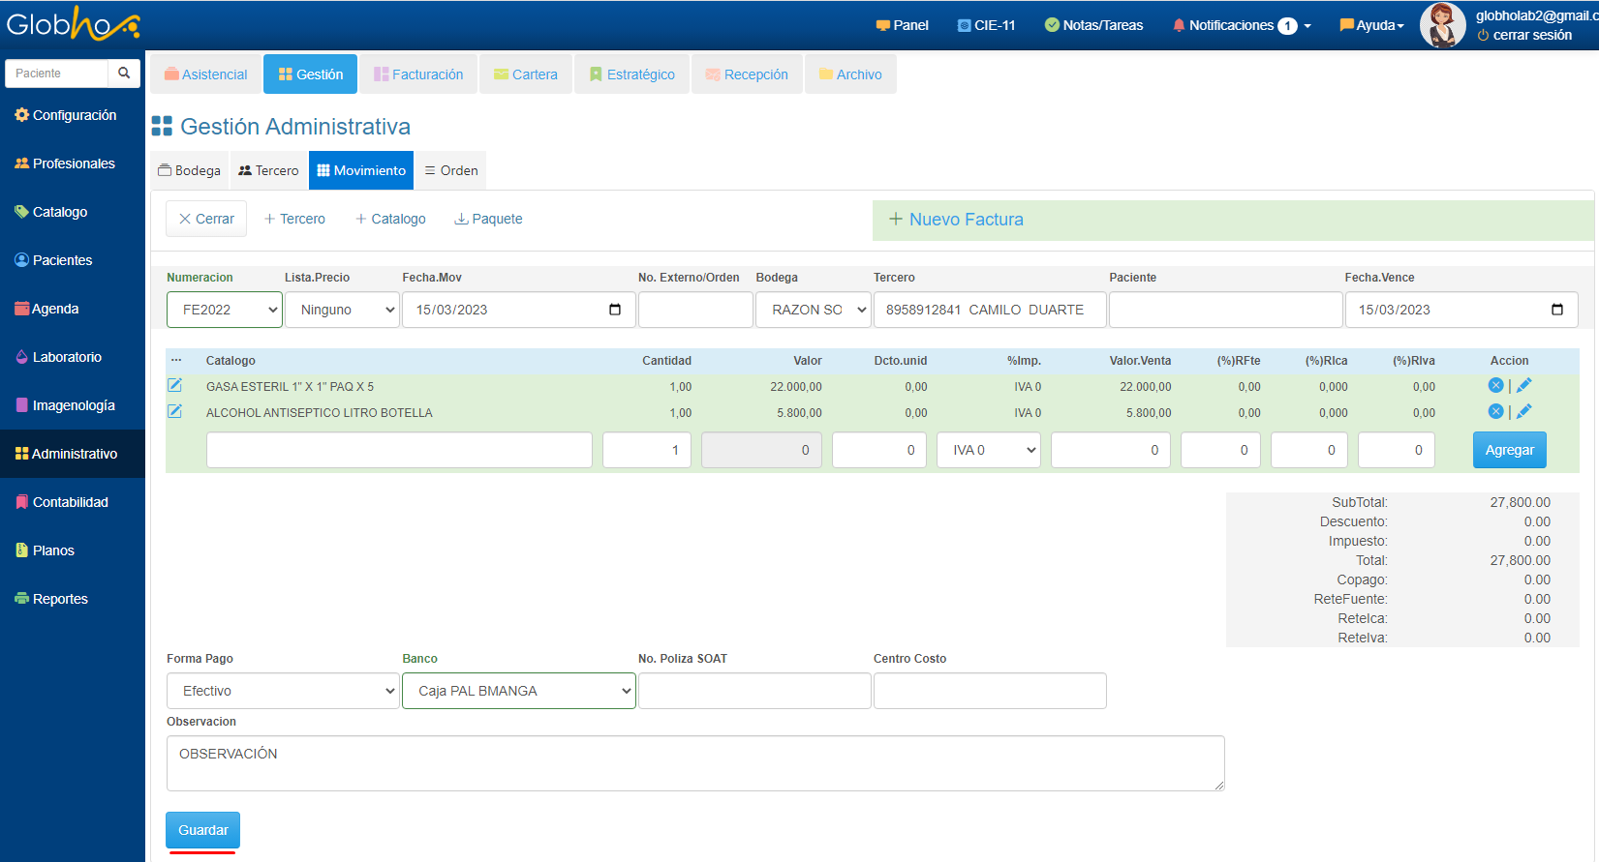This screenshot has height=862, width=1599.
Task: Edit ALCOHOL ANTISEPTICO row with pencil icon
Action: click(1523, 412)
